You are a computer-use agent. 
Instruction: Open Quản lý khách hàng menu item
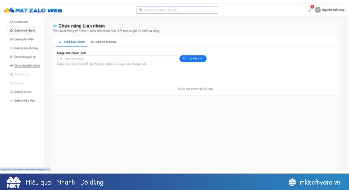[26, 48]
